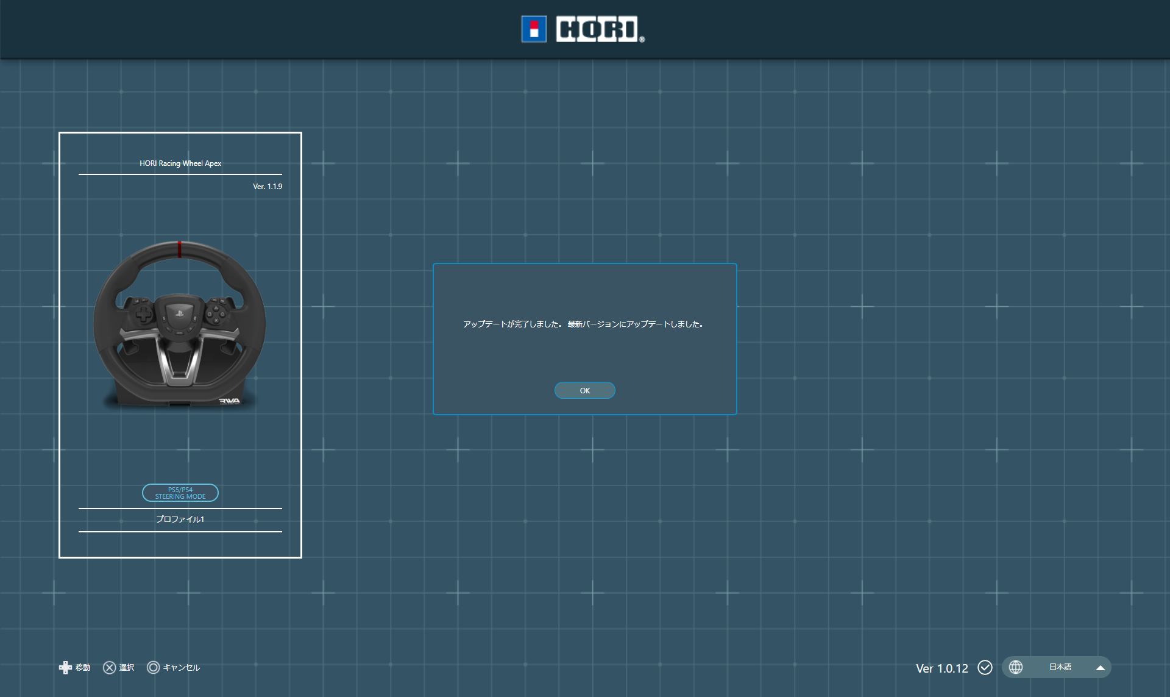Click the OK button in the dialog
Image resolution: width=1170 pixels, height=697 pixels.
coord(584,390)
